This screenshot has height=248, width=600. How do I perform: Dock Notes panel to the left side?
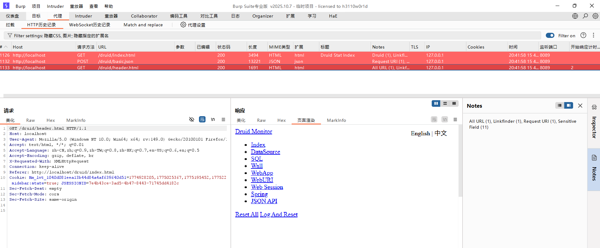coord(560,106)
